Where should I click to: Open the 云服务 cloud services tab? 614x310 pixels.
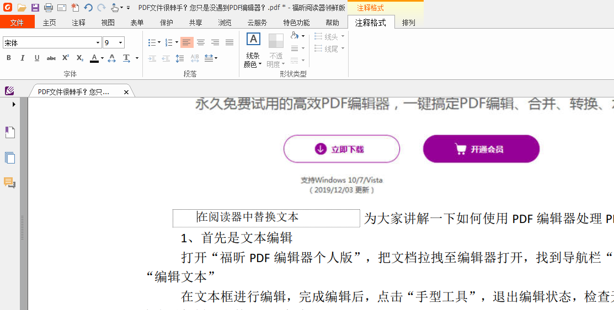pos(257,23)
